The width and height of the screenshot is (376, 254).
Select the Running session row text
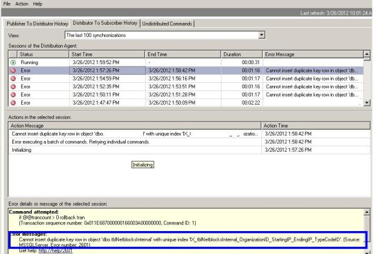pos(29,62)
